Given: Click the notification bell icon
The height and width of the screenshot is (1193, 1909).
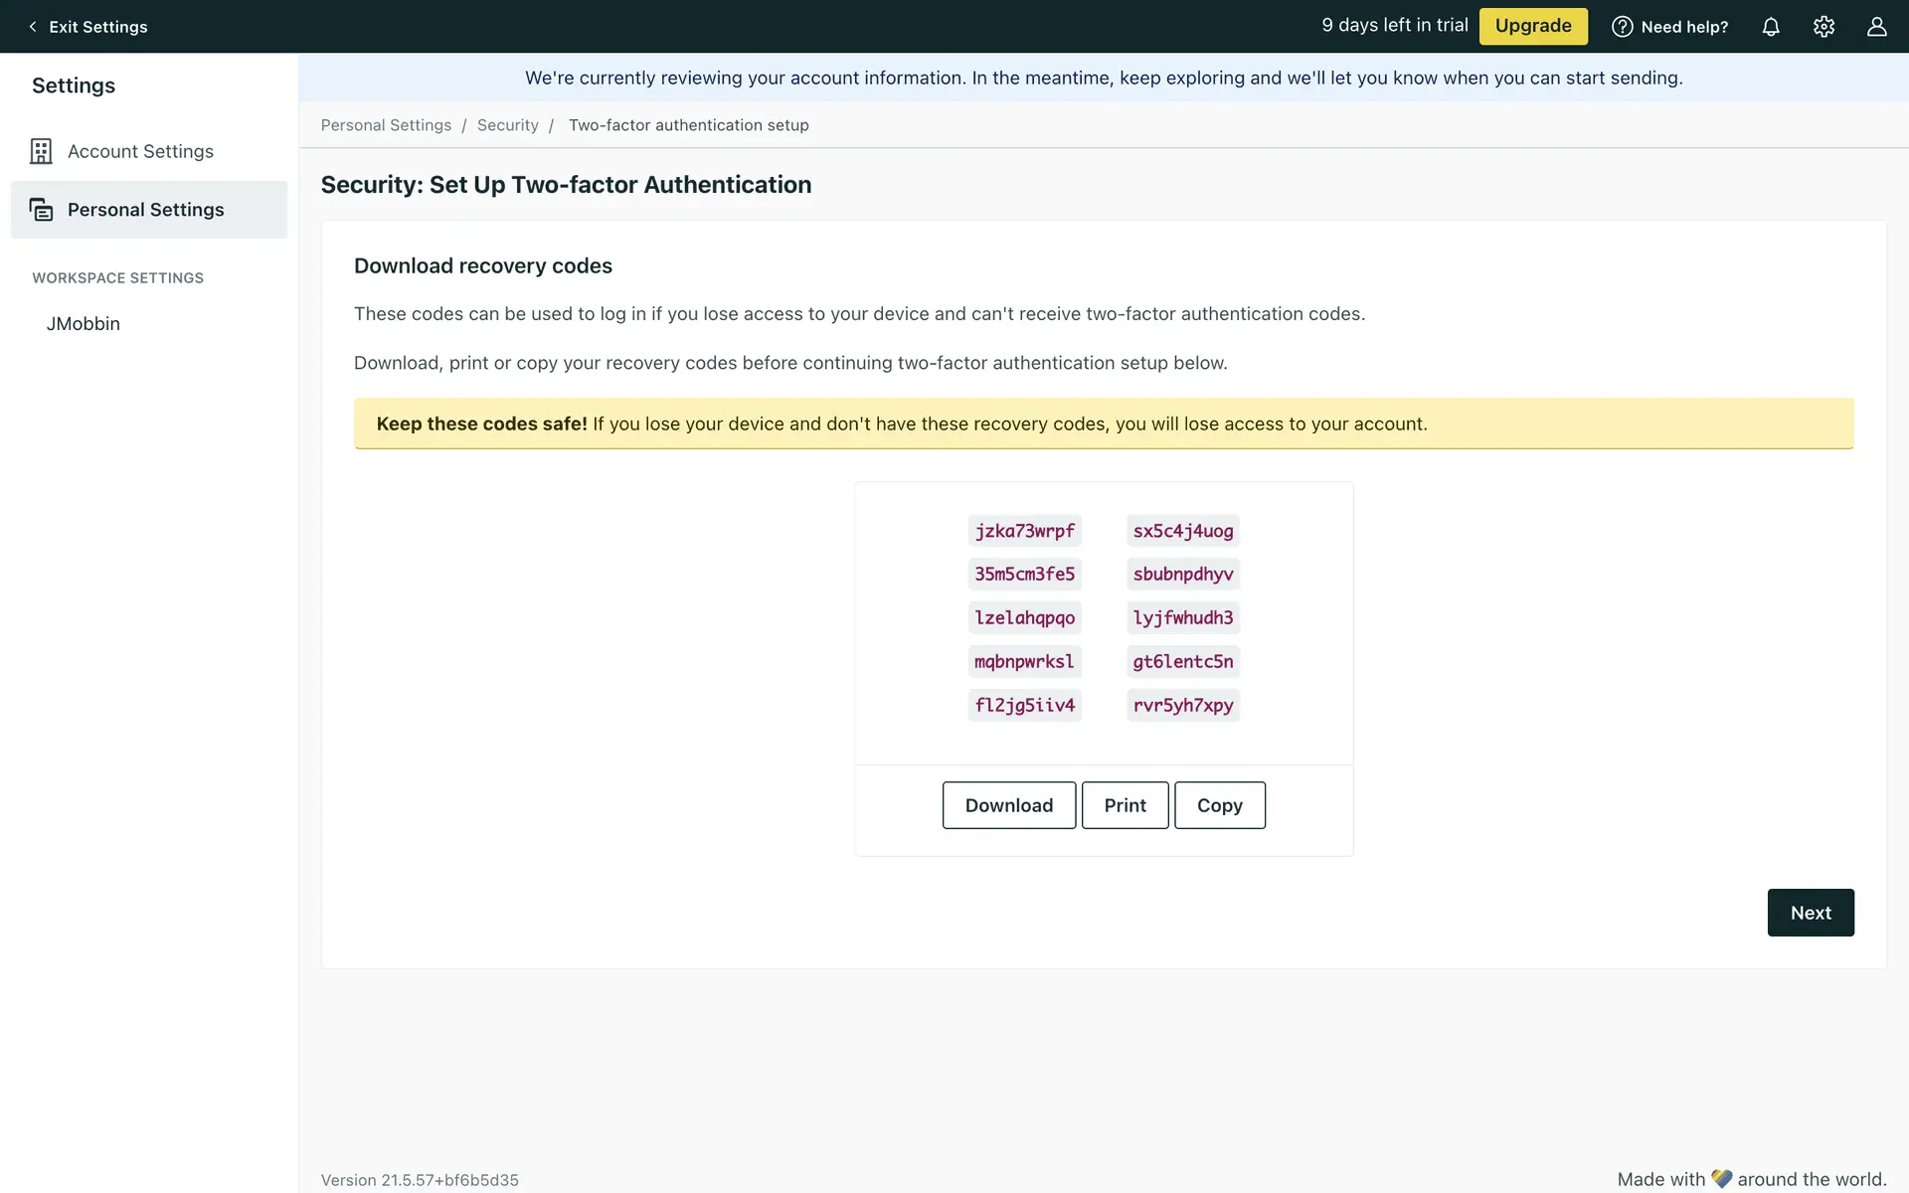Looking at the screenshot, I should coord(1771,27).
